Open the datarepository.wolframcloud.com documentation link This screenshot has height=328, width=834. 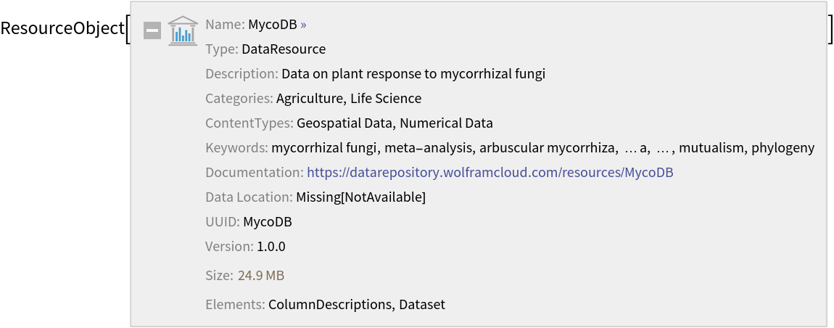[x=490, y=173]
